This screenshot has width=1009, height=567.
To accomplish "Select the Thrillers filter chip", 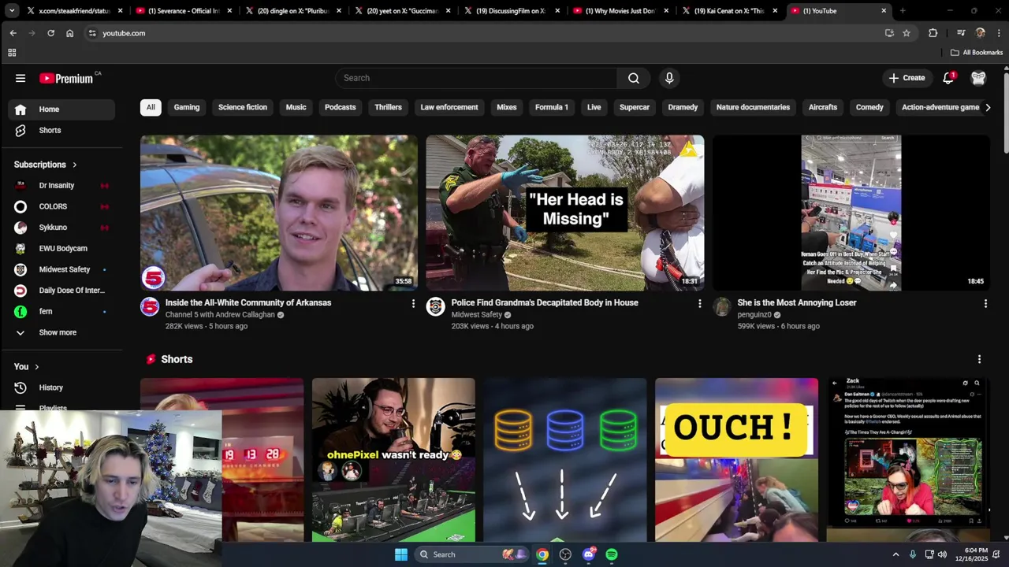I will [x=388, y=107].
